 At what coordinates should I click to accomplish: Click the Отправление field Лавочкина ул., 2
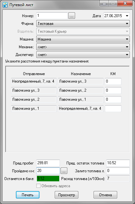pyautogui.click(x=34, y=99)
